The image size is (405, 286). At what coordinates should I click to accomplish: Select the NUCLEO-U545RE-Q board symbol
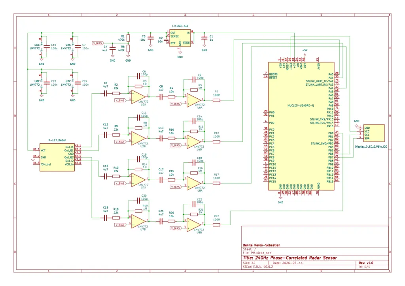[x=301, y=126]
